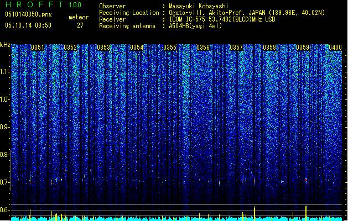
Task: Click the 0.7 frequency axis label
Action: [x=5, y=182]
